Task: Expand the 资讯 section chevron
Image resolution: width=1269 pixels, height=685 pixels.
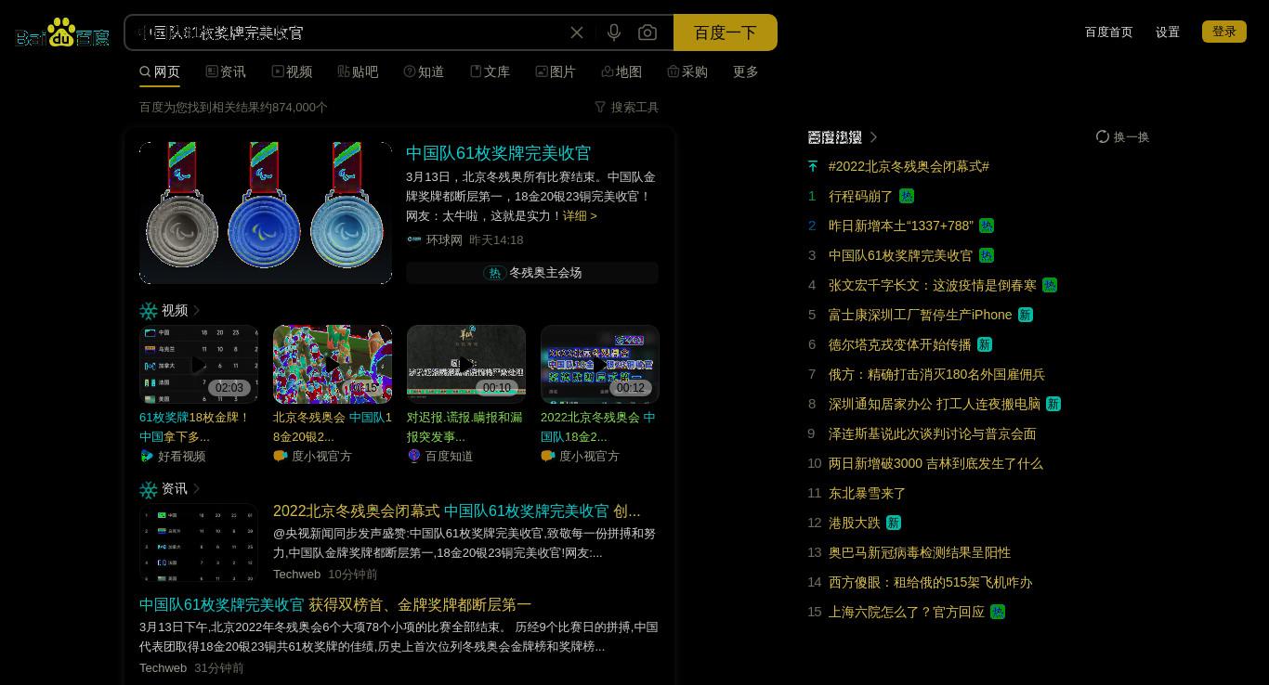Action: pos(196,489)
